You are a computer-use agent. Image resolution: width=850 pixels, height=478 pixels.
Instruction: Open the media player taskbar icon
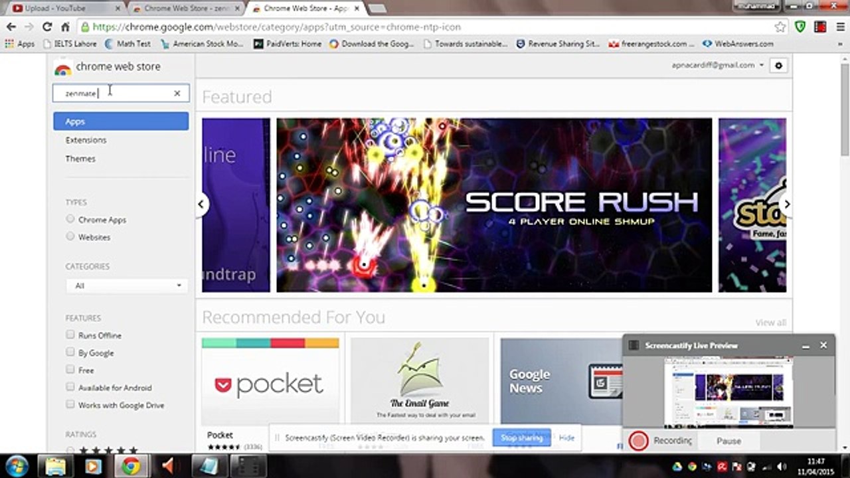[x=93, y=466]
